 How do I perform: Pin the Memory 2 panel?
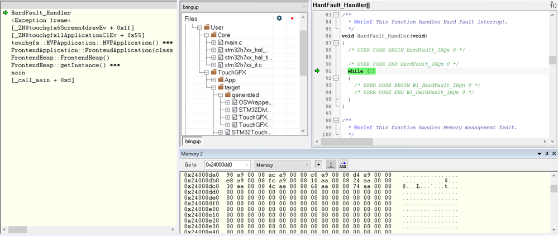click(x=546, y=154)
